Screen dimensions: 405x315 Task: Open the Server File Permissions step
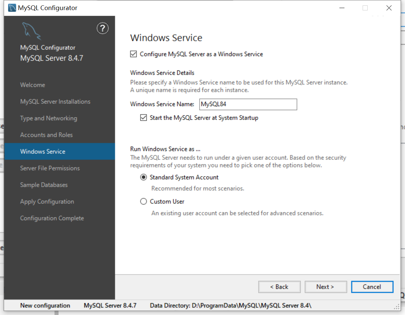(x=50, y=168)
